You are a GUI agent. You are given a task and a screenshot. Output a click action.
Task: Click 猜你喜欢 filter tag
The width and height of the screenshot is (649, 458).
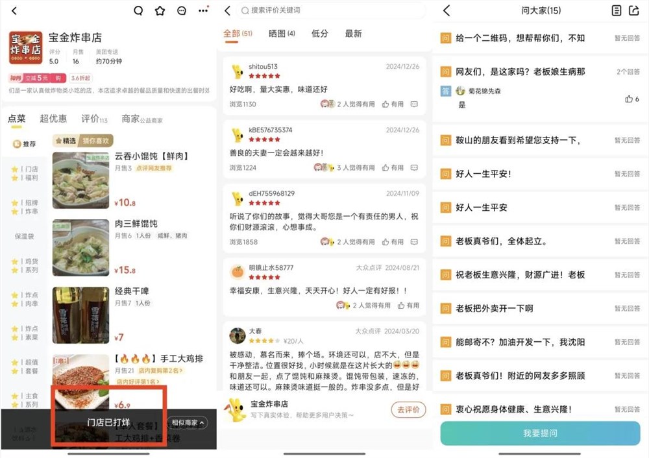click(x=96, y=141)
